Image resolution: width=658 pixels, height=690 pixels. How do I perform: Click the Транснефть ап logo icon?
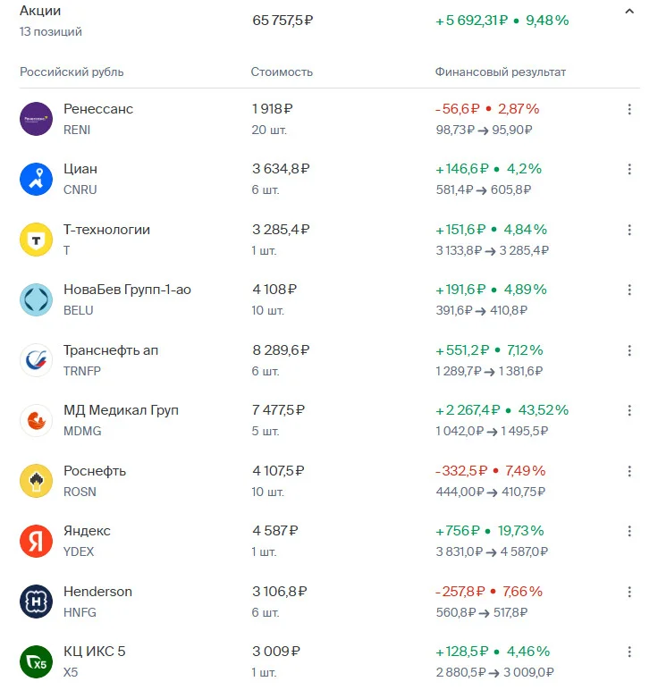(36, 360)
